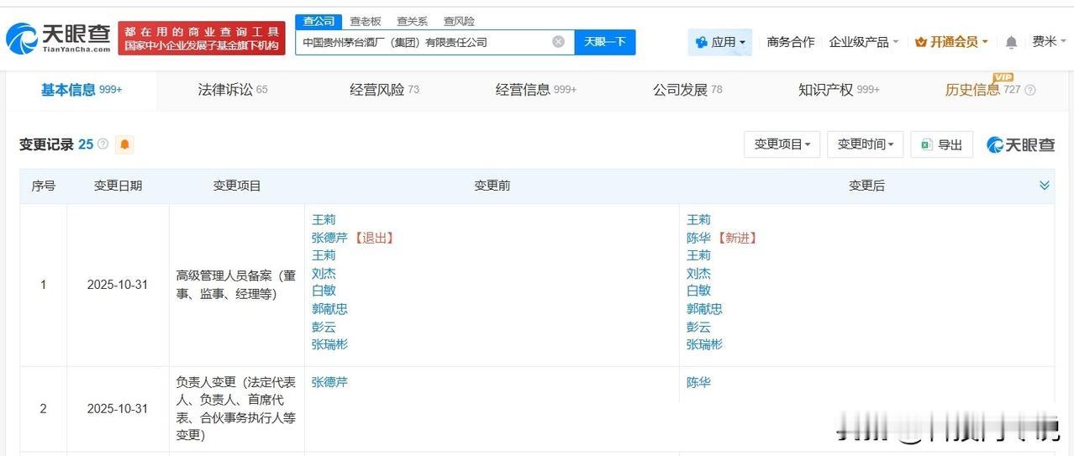Click 彭云 in 变更前 column
This screenshot has width=1074, height=456.
(x=324, y=327)
